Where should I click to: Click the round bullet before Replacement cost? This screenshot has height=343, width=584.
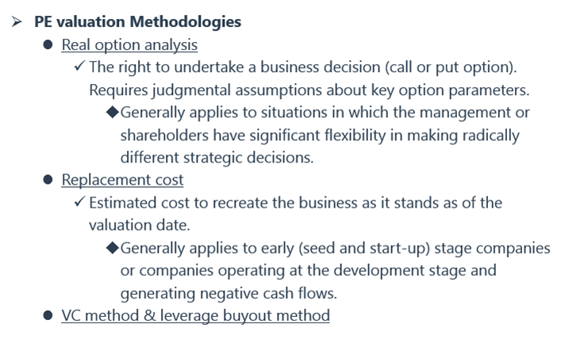[x=48, y=181]
